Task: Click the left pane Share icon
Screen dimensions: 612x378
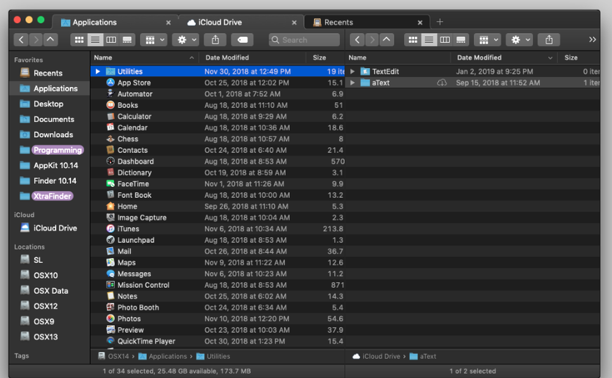Action: [x=215, y=40]
